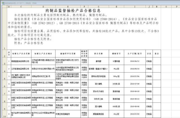Click the food name cell 家乡风干咸肉
The height and width of the screenshot is (118, 180).
[x=98, y=91]
